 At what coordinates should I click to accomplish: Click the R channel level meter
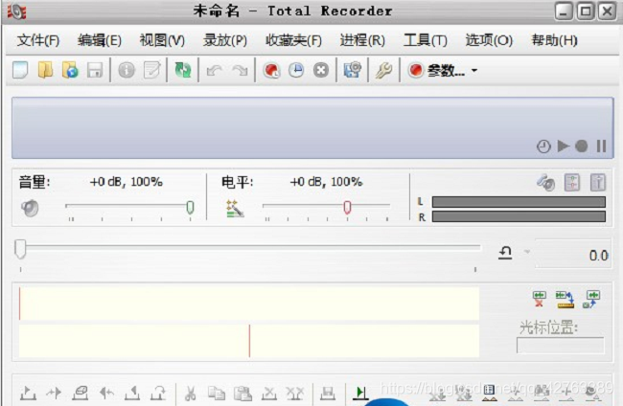coord(519,216)
